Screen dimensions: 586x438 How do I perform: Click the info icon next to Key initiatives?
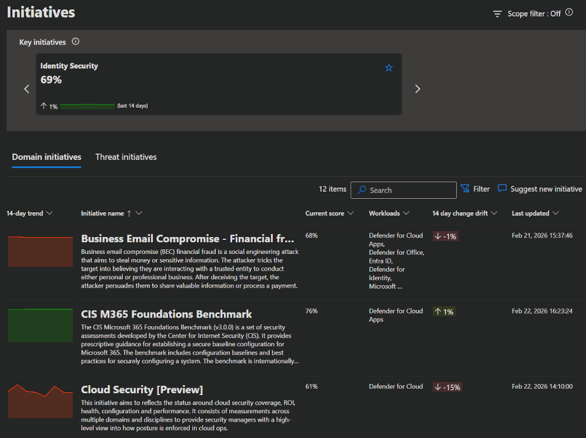[x=75, y=42]
